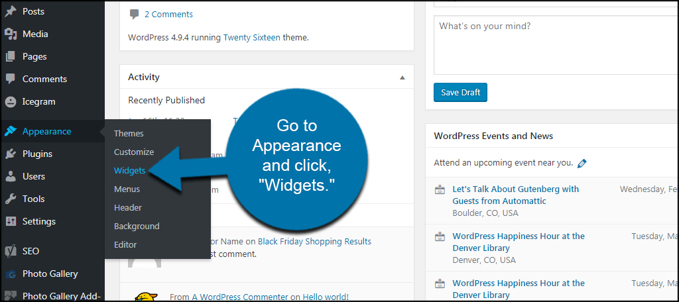Screen dimensions: 679x302
Task: Click the Posts pushpin icon
Action: (10, 11)
